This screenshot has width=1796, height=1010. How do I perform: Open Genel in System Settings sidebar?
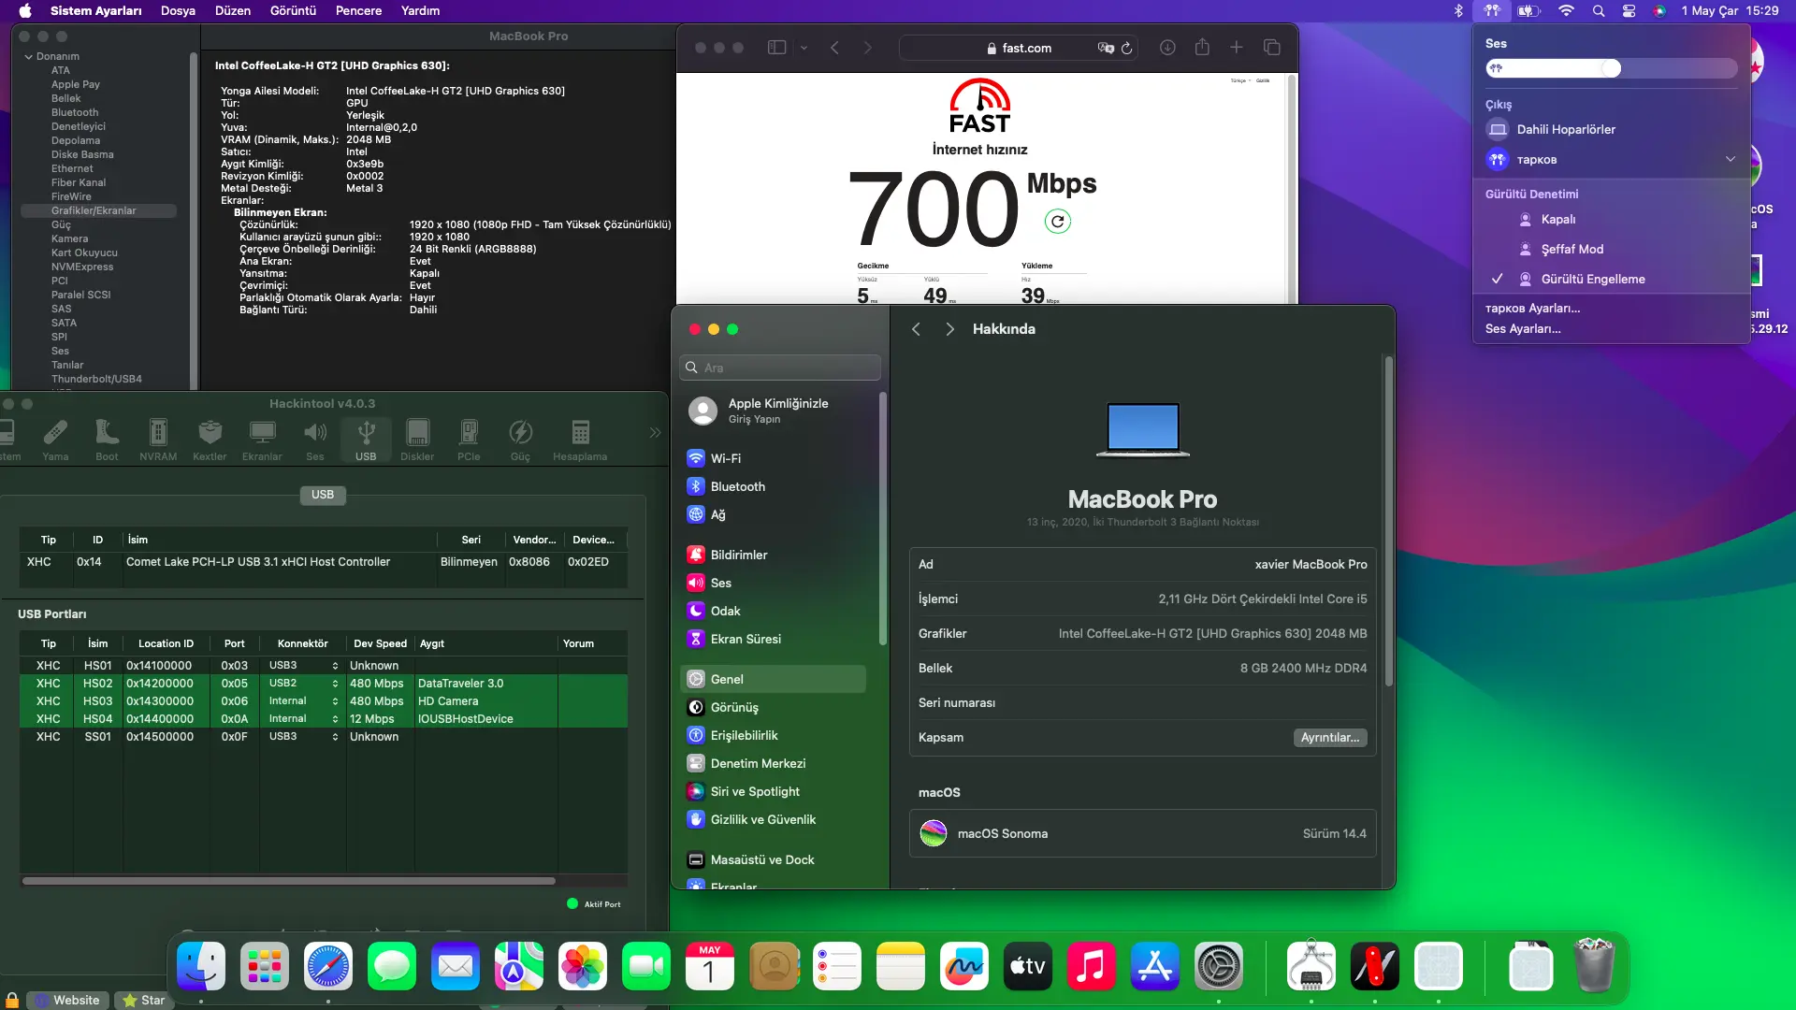coord(774,679)
